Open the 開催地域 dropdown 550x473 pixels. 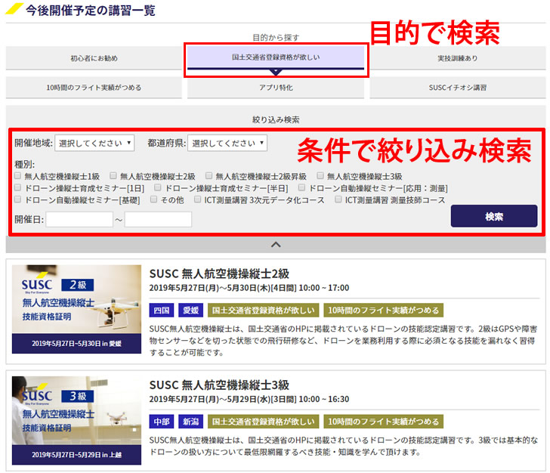94,143
